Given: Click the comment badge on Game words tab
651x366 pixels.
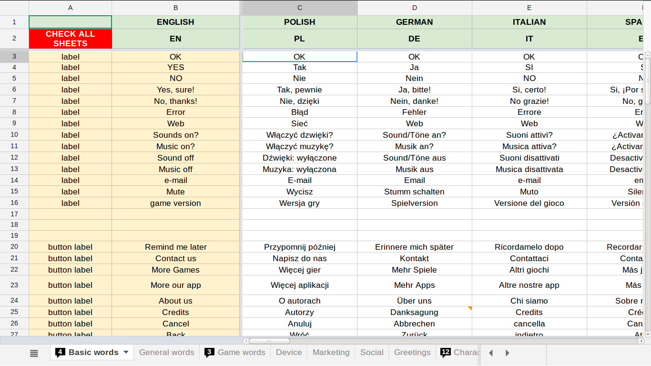Looking at the screenshot, I should coord(209,353).
